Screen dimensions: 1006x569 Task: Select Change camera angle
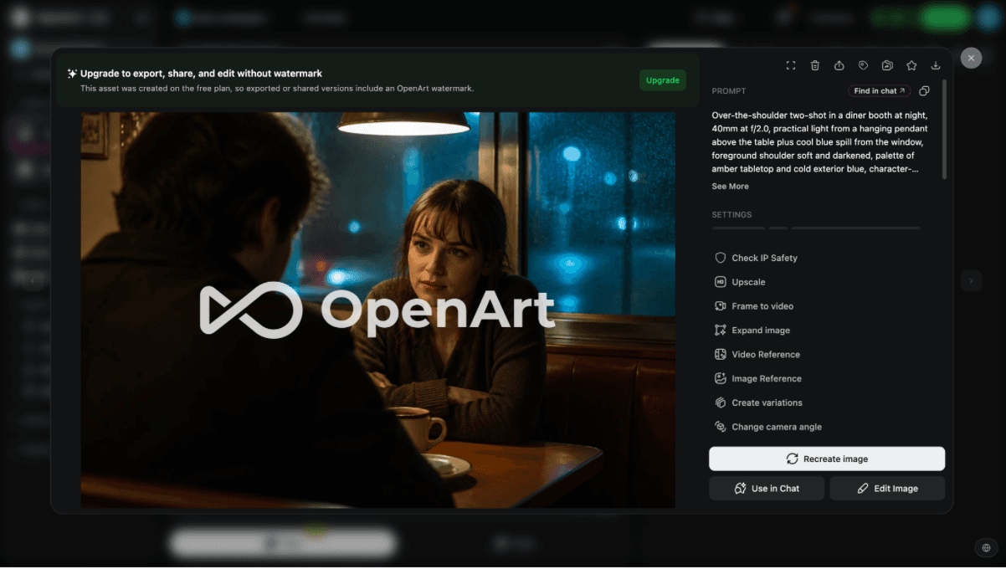tap(768, 427)
